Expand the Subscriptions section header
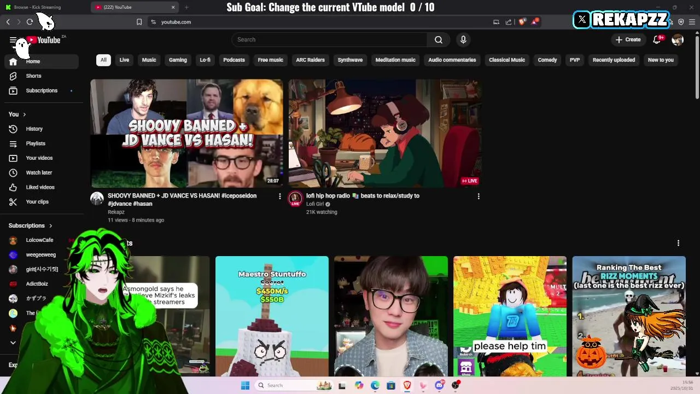Image resolution: width=700 pixels, height=394 pixels. [x=31, y=225]
